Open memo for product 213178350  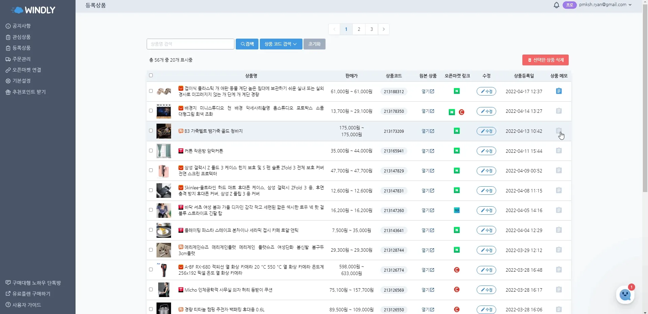point(559,111)
